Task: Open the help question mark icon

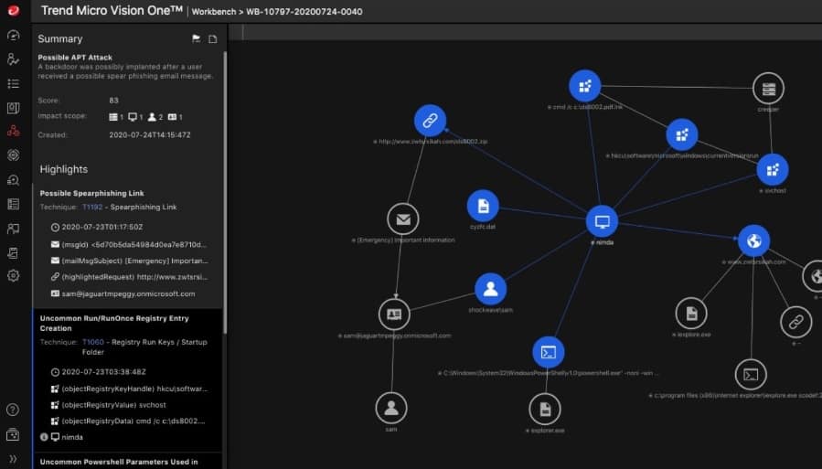Action: tap(13, 410)
